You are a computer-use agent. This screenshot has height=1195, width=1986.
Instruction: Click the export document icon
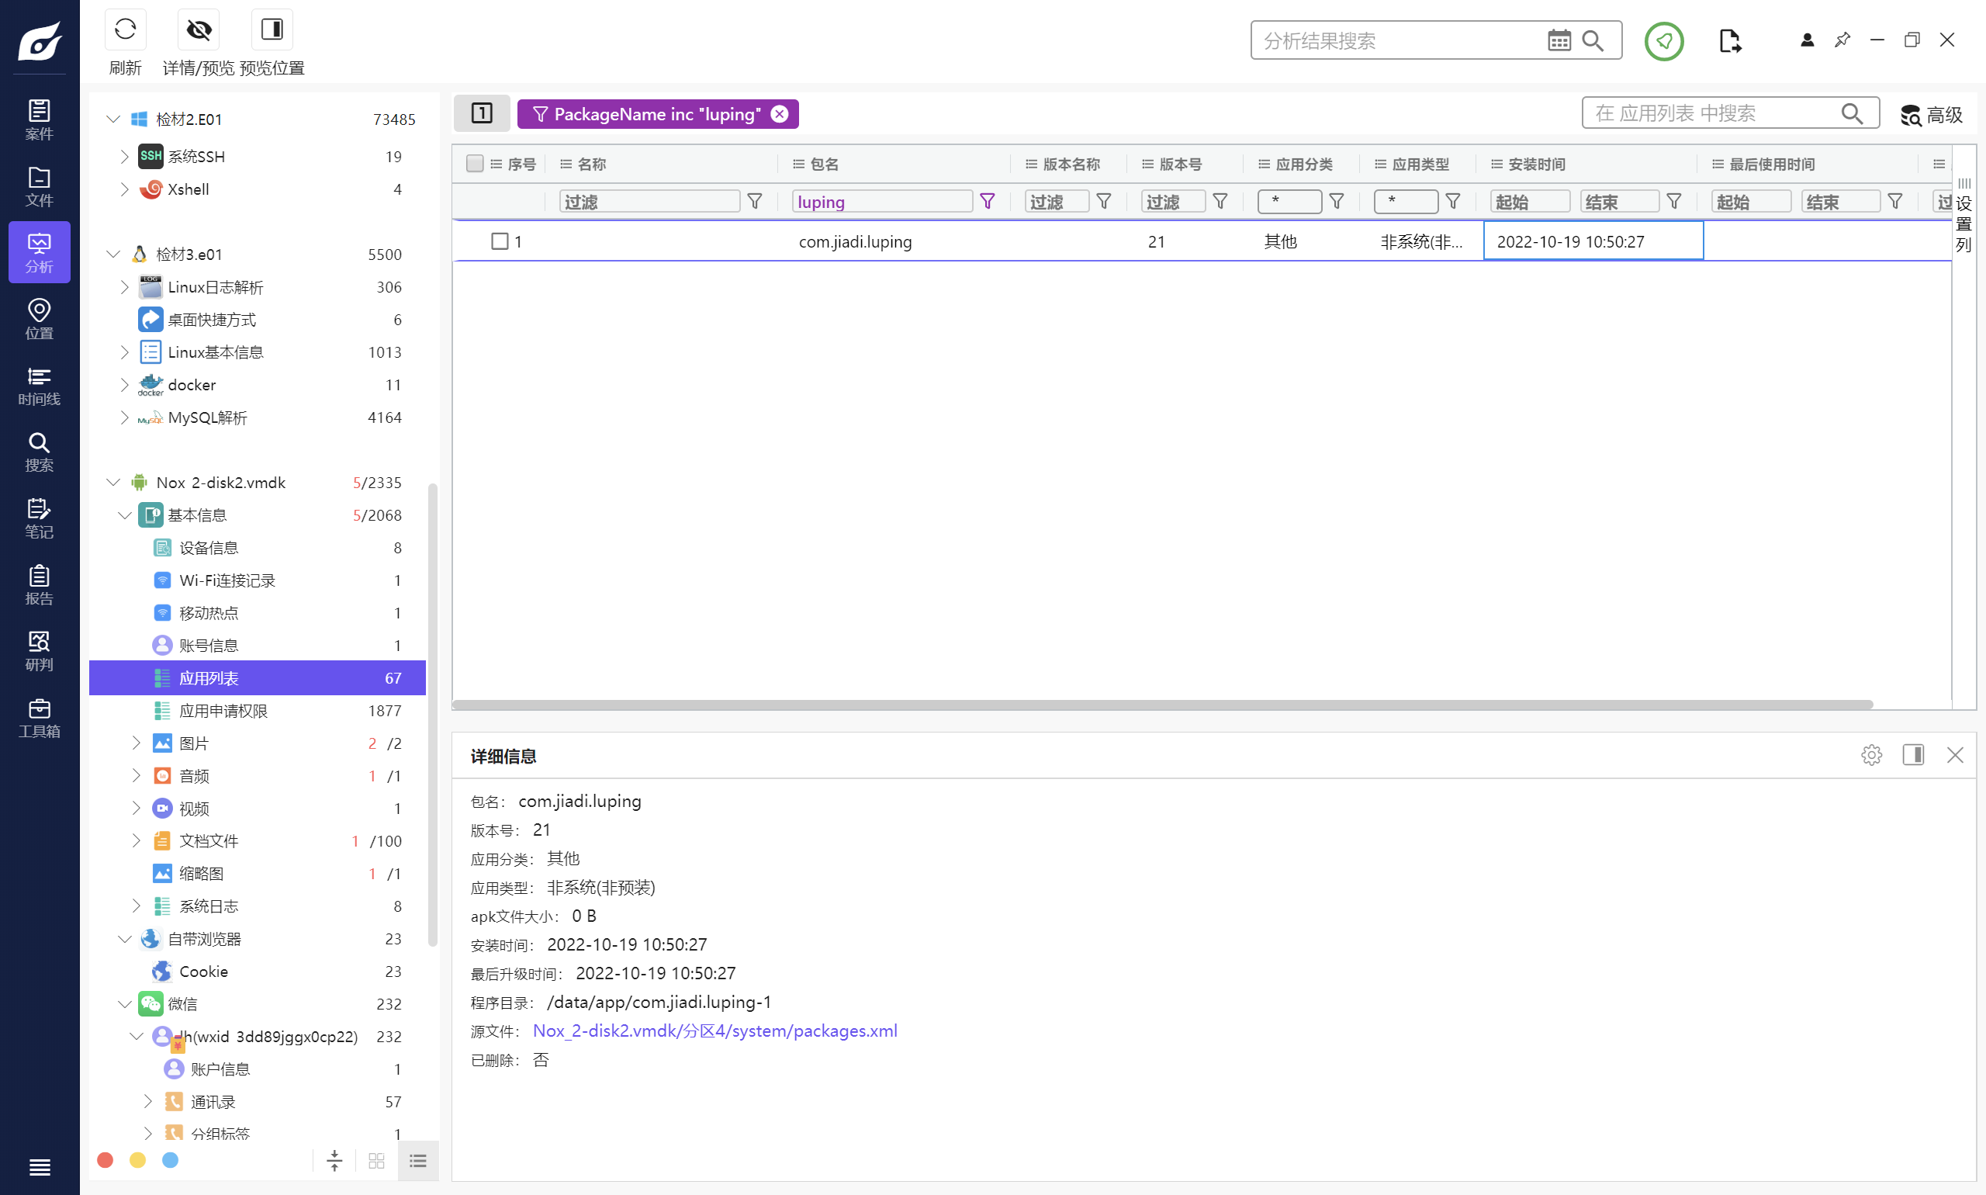[x=1729, y=40]
